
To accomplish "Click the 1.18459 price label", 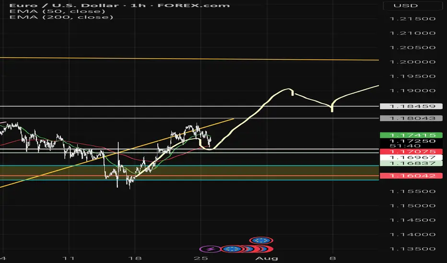I will tap(412, 106).
